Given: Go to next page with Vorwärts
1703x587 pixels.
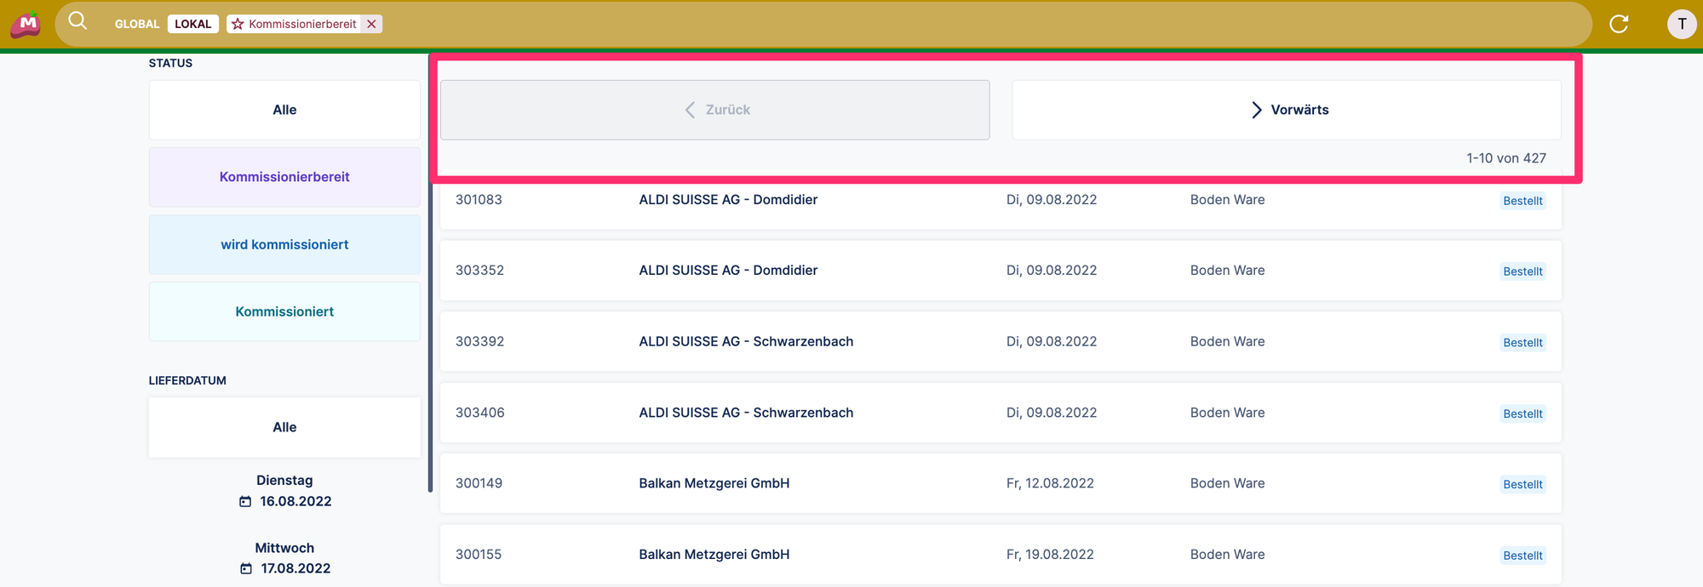Looking at the screenshot, I should coord(1286,110).
